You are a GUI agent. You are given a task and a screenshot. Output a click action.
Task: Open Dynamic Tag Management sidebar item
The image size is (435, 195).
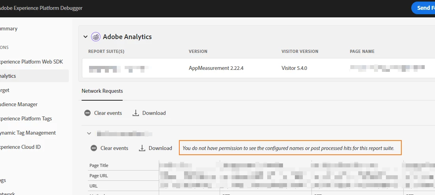pos(28,133)
